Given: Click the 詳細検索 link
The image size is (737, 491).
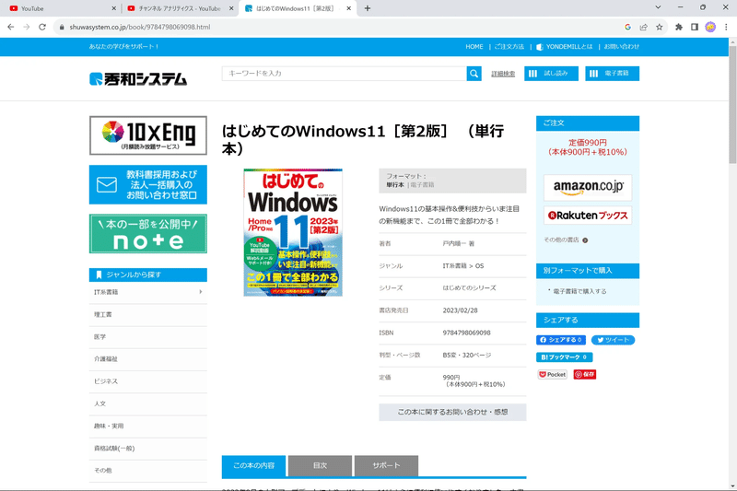Looking at the screenshot, I should [x=503, y=74].
